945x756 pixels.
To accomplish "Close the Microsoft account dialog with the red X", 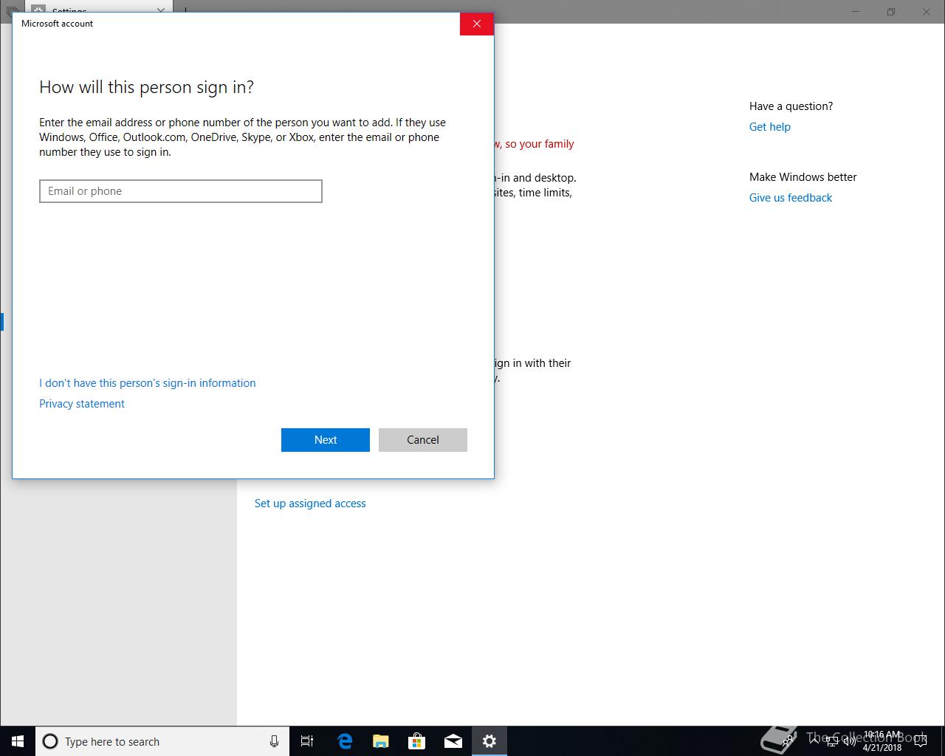I will click(477, 24).
